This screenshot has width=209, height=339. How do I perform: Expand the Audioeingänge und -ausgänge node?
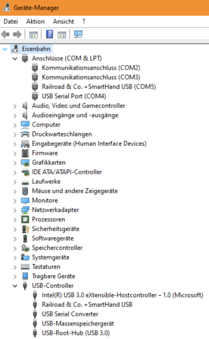pos(15,115)
